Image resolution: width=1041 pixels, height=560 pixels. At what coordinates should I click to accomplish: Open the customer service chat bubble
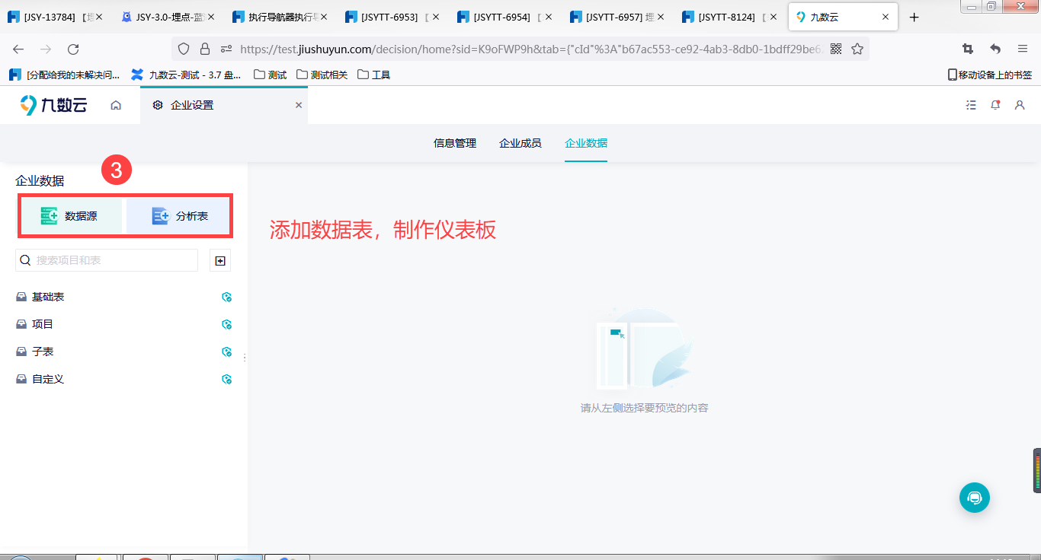point(975,498)
